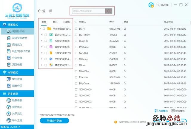Open the 帮助中心 question mark icon

pos(9,107)
